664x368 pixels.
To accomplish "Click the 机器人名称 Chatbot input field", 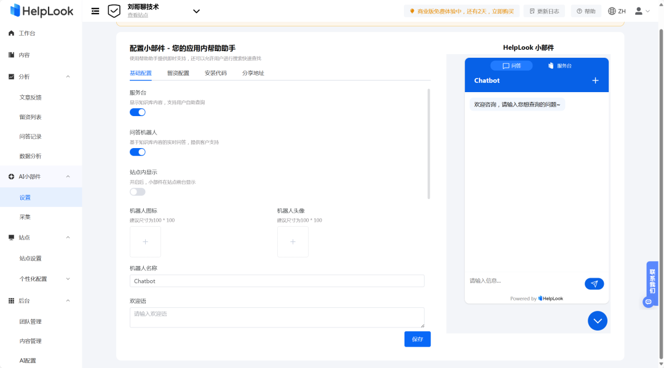I will coord(277,281).
